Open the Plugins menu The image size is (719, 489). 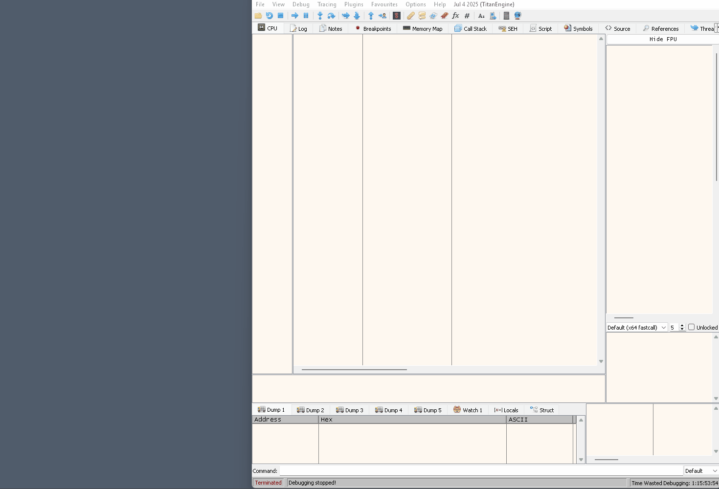point(354,4)
